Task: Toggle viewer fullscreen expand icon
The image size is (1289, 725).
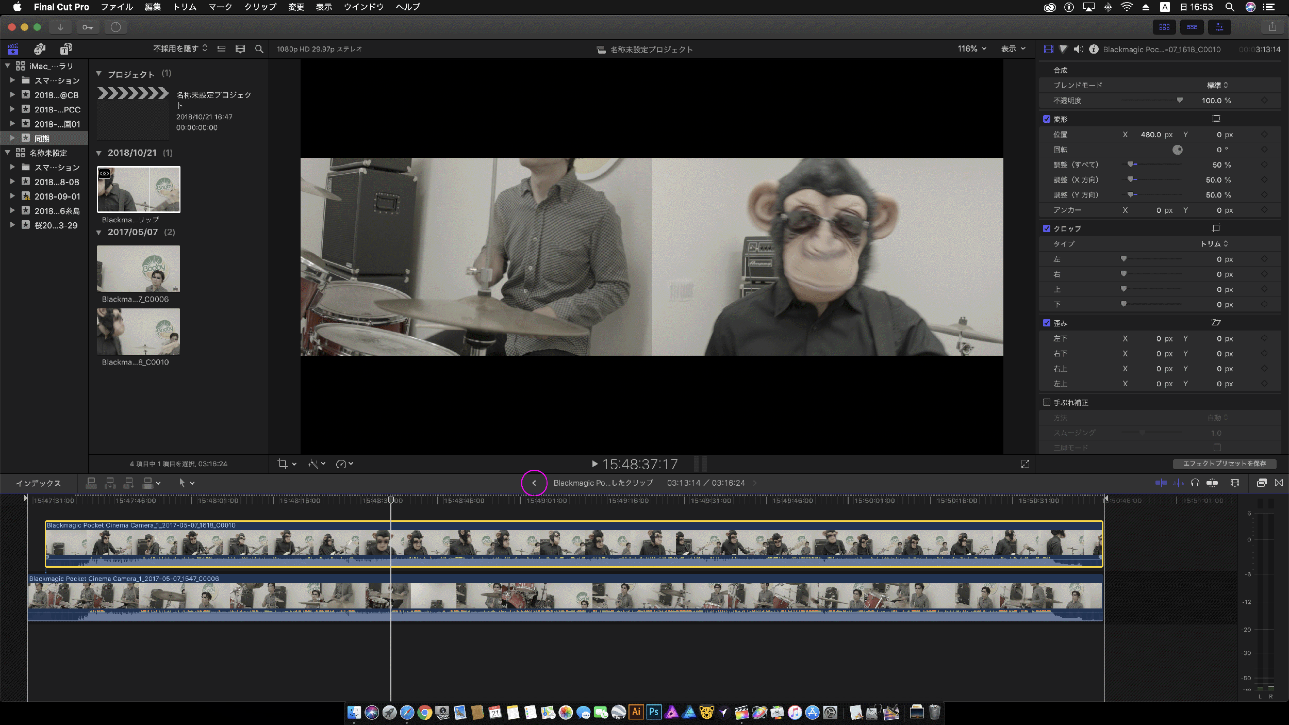Action: (1025, 464)
